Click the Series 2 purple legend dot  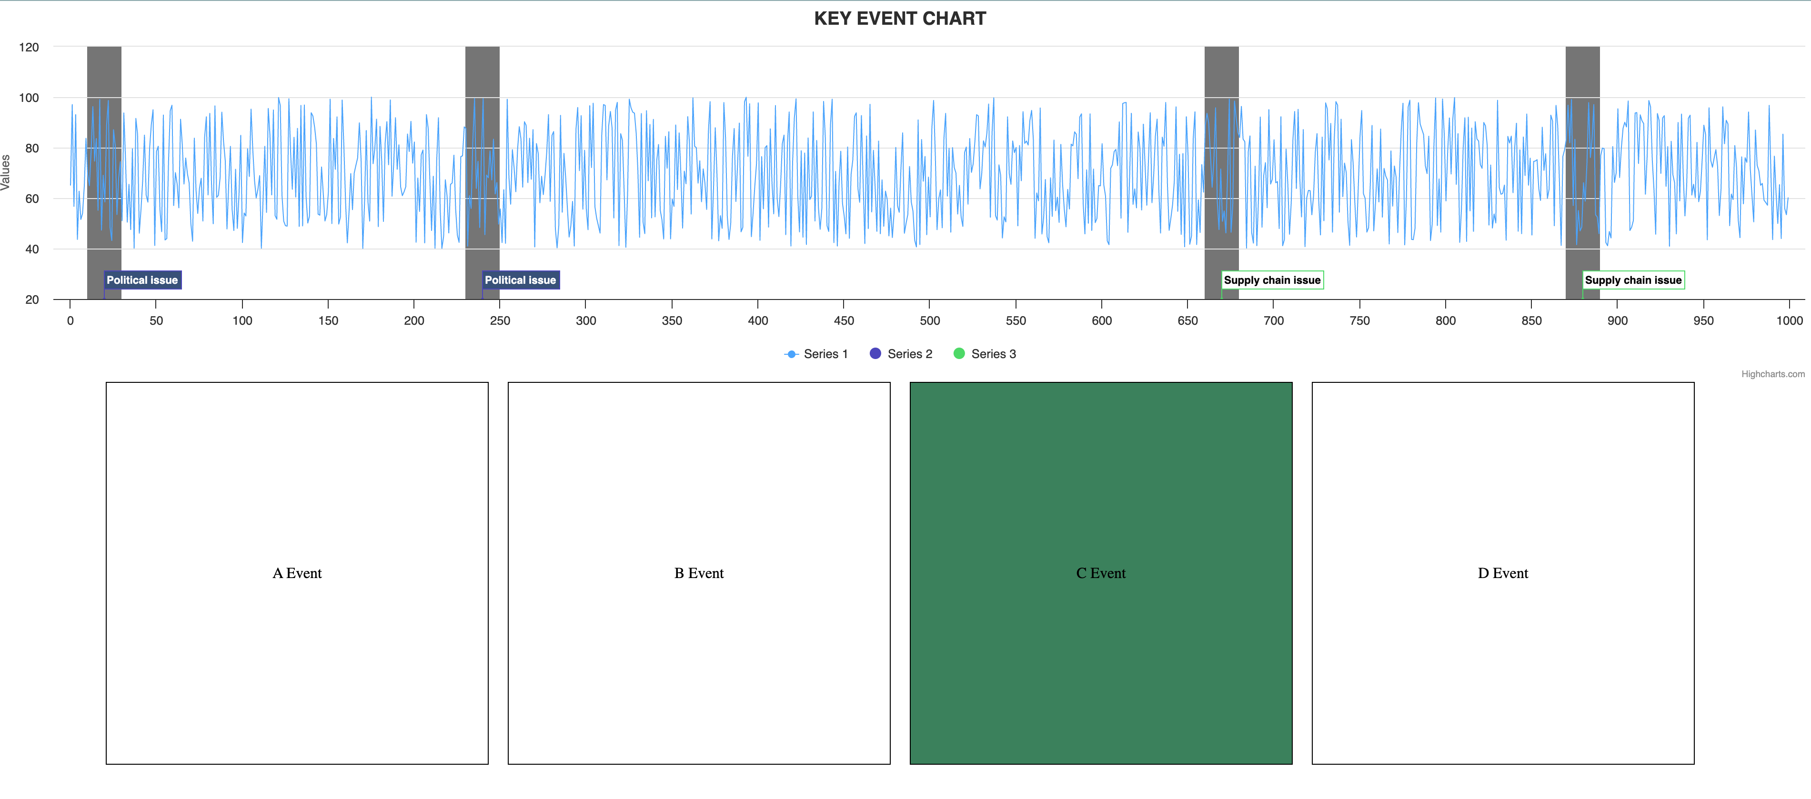(x=875, y=353)
